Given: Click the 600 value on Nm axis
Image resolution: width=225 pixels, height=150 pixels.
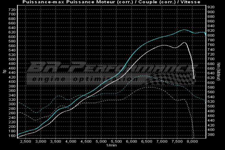Looking at the screenshot, I should coord(211,82).
